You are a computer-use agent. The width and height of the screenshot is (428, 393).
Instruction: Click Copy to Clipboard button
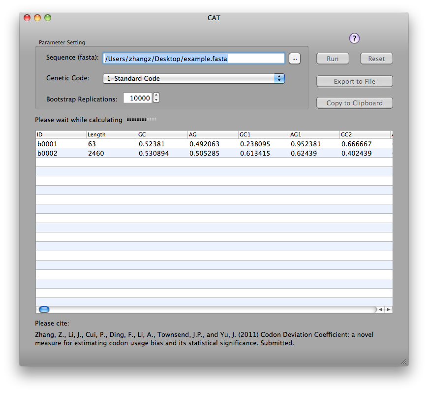355,103
